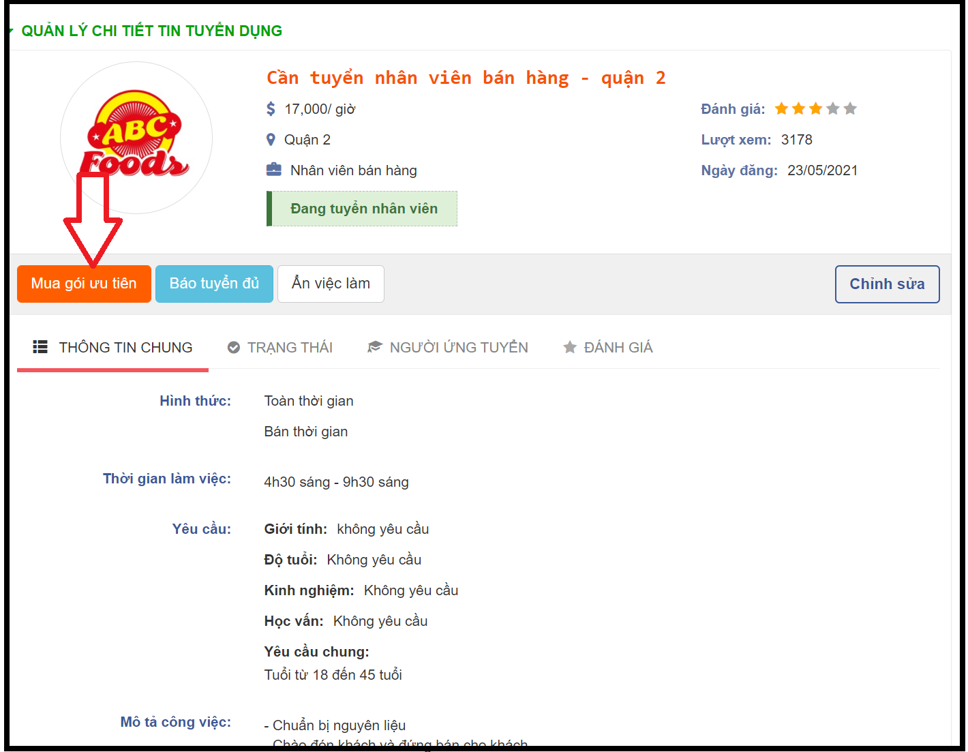Viewport: 968px width, 752px height.
Task: Buy priority package with Mua gói ưu tiên
Action: [84, 284]
